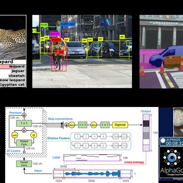Viewport: 183px width, 183px height.
Task: Open the street object detection image
Action: [82, 51]
